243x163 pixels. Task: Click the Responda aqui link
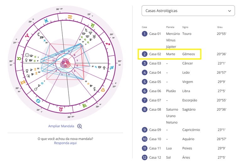(x=65, y=143)
